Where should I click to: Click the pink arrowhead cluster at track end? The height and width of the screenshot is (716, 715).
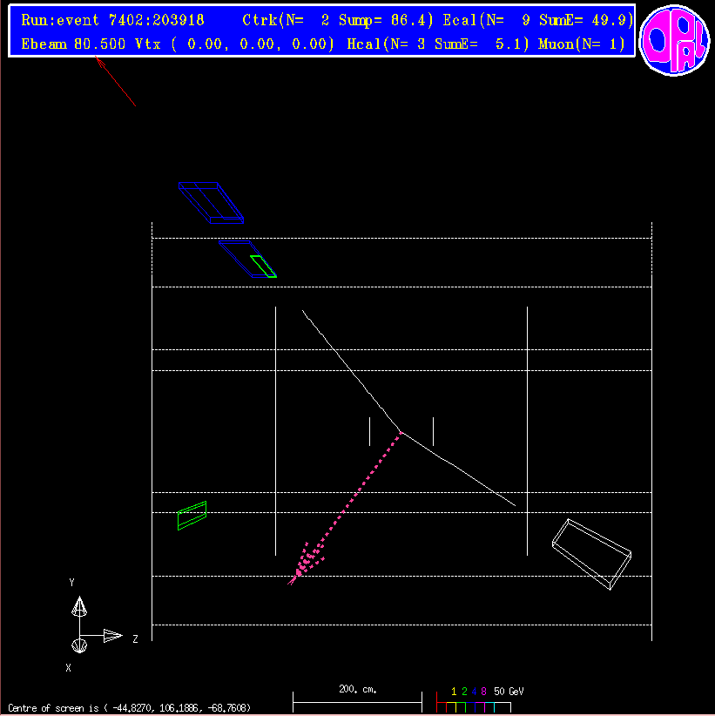pos(303,562)
